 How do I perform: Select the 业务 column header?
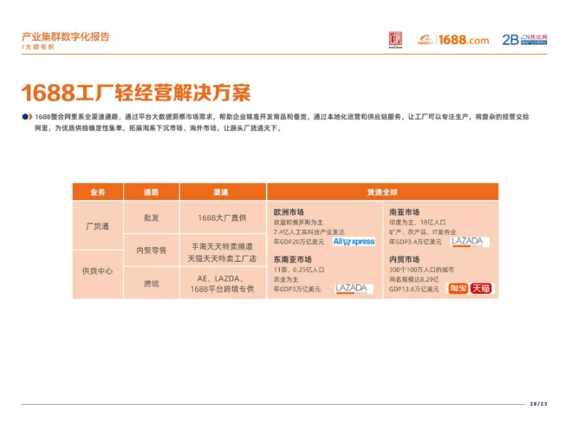click(97, 192)
